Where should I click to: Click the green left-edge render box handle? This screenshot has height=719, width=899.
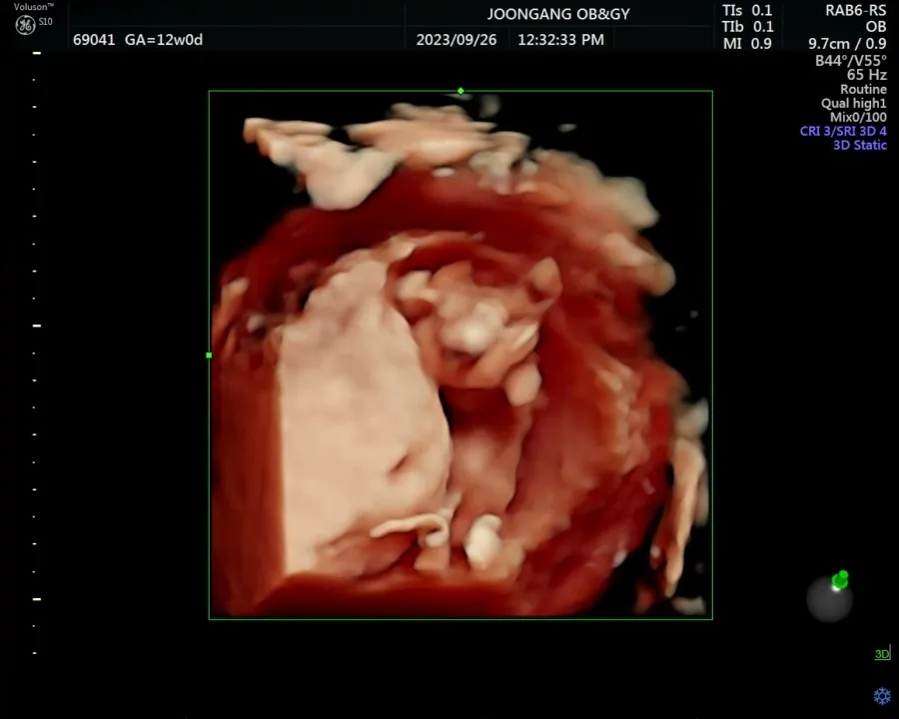[x=209, y=355]
